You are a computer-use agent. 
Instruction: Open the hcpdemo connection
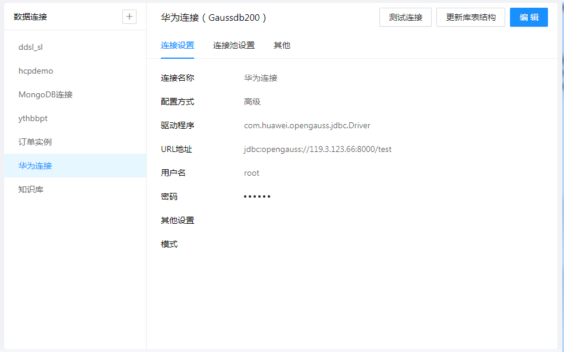click(x=36, y=71)
